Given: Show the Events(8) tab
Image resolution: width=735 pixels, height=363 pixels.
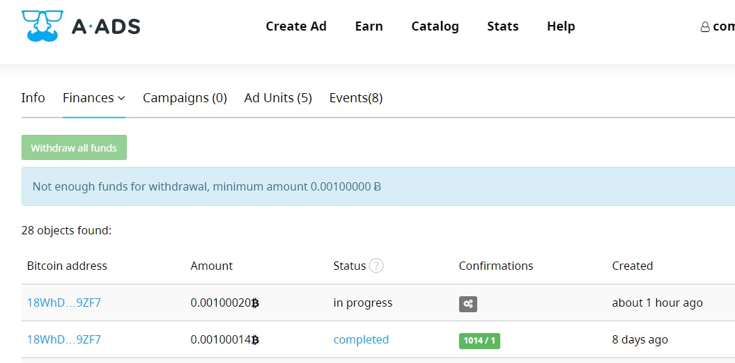Looking at the screenshot, I should click(x=356, y=98).
